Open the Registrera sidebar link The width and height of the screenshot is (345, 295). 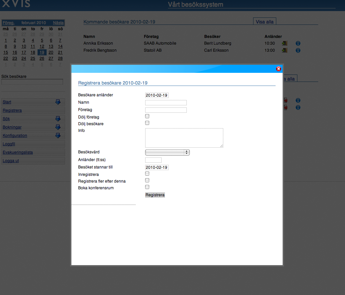point(12,110)
